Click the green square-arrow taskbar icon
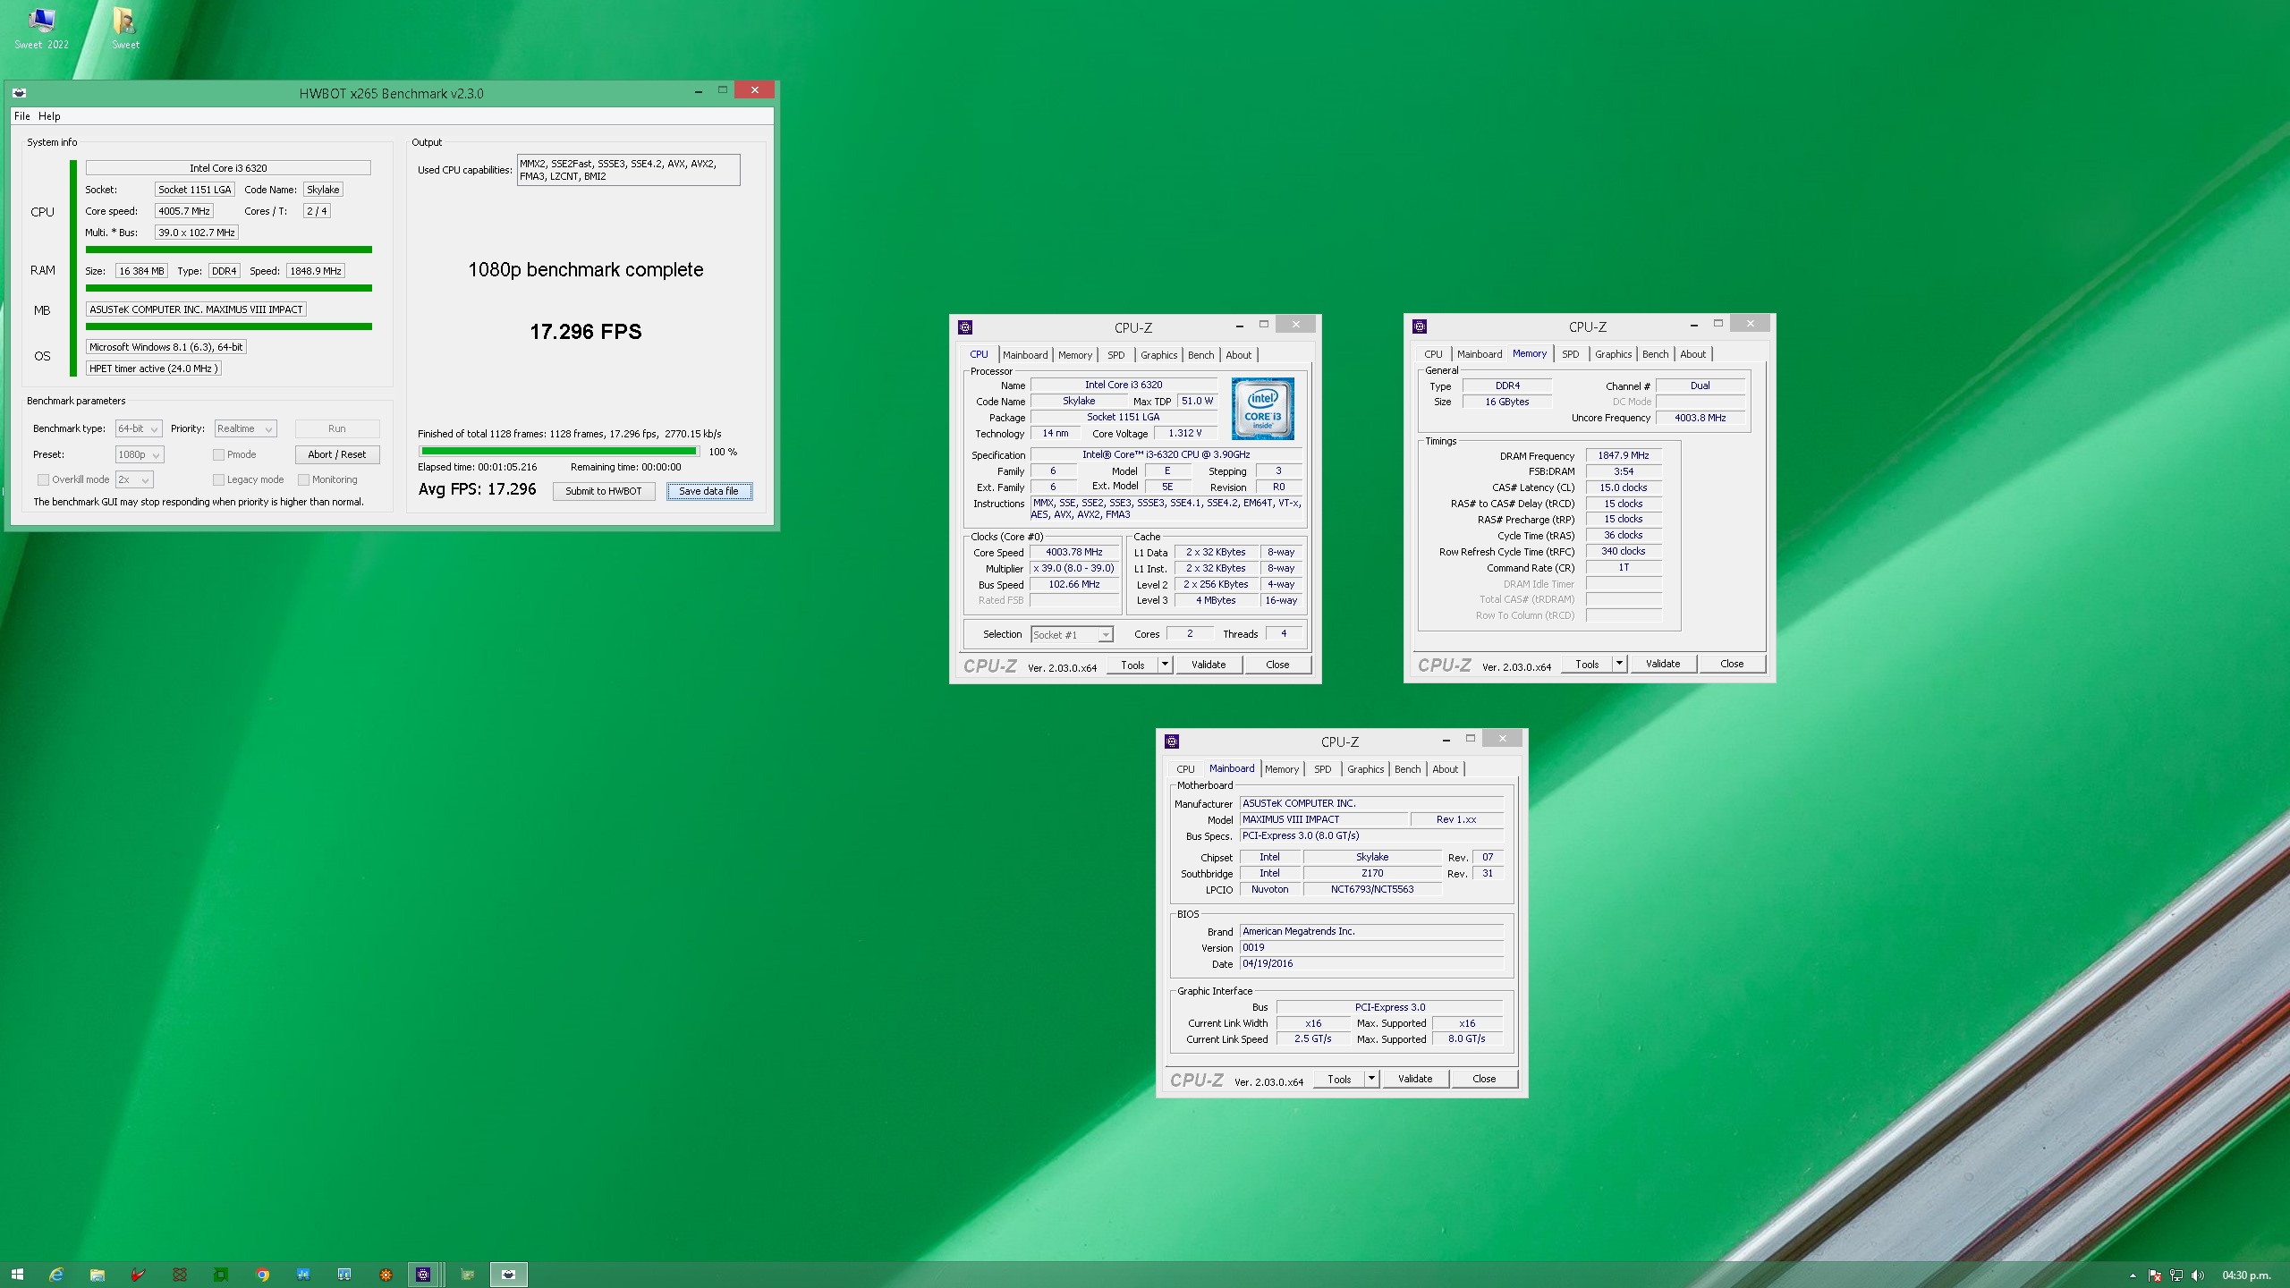Image resolution: width=2290 pixels, height=1288 pixels. (x=221, y=1275)
